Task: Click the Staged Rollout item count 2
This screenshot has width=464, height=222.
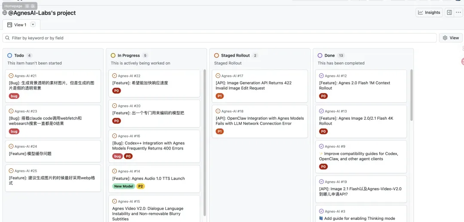Action: coord(255,55)
